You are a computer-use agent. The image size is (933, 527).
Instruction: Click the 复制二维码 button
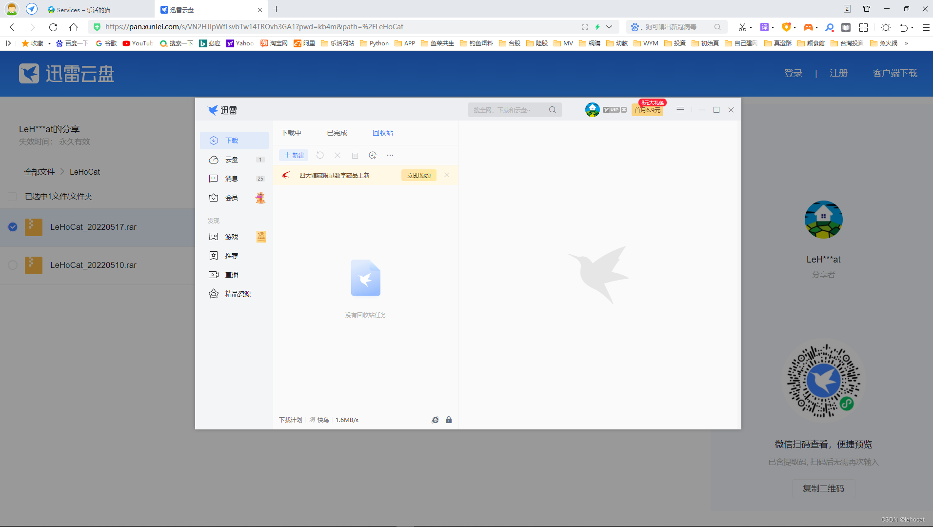(823, 488)
